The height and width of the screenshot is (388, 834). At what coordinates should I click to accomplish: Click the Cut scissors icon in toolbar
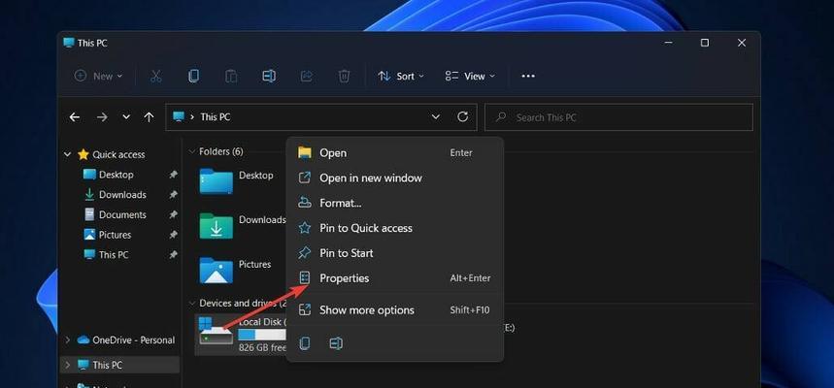(x=156, y=76)
